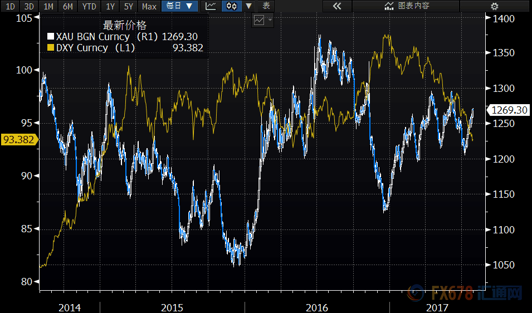
Task: Click the 2016 x-axis label
Action: click(x=317, y=307)
